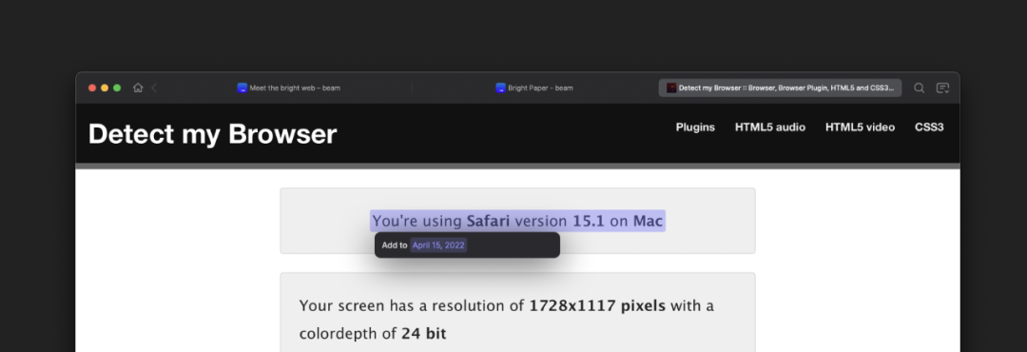This screenshot has height=352, width=1027.
Task: Go to the home page icon
Action: [138, 88]
